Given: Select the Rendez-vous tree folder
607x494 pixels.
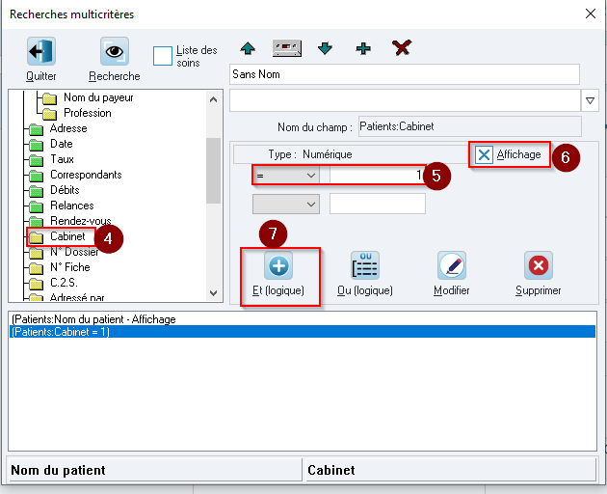Looking at the screenshot, I should point(80,221).
